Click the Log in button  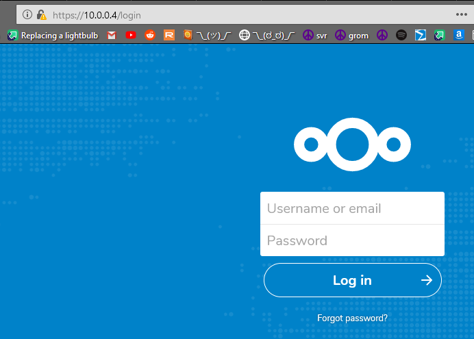353,280
